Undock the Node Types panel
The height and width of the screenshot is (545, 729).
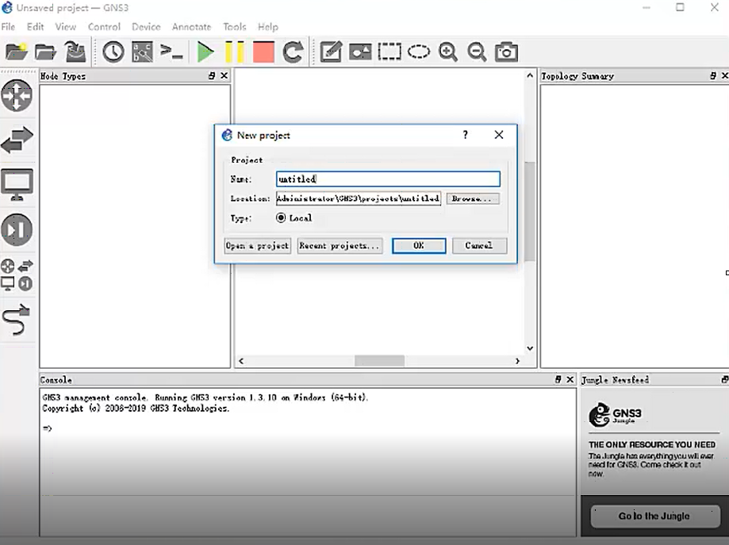212,75
